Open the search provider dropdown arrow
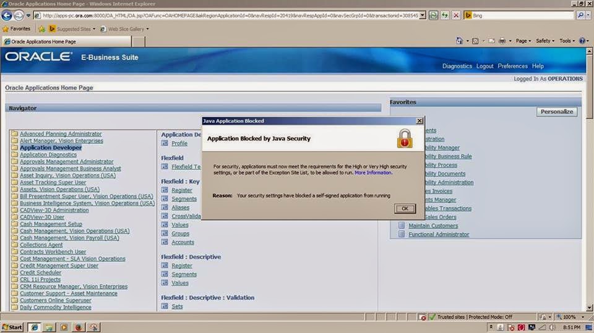The height and width of the screenshot is (333, 594). 588,15
